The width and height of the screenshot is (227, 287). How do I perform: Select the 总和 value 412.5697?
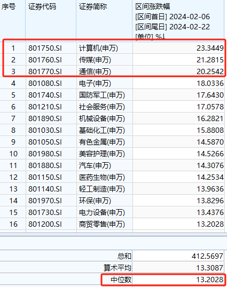click(x=208, y=256)
